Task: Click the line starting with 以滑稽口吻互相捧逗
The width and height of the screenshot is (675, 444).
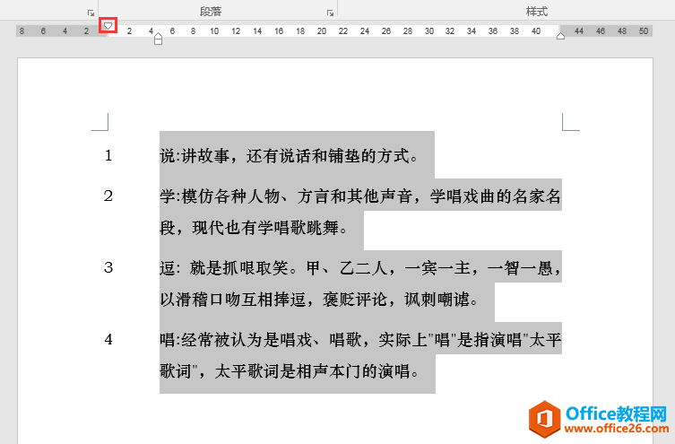Action: pos(319,300)
